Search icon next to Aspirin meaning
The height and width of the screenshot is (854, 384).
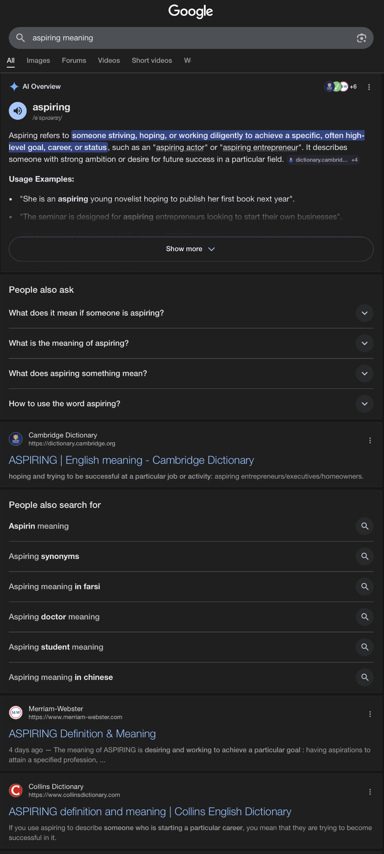click(x=365, y=526)
